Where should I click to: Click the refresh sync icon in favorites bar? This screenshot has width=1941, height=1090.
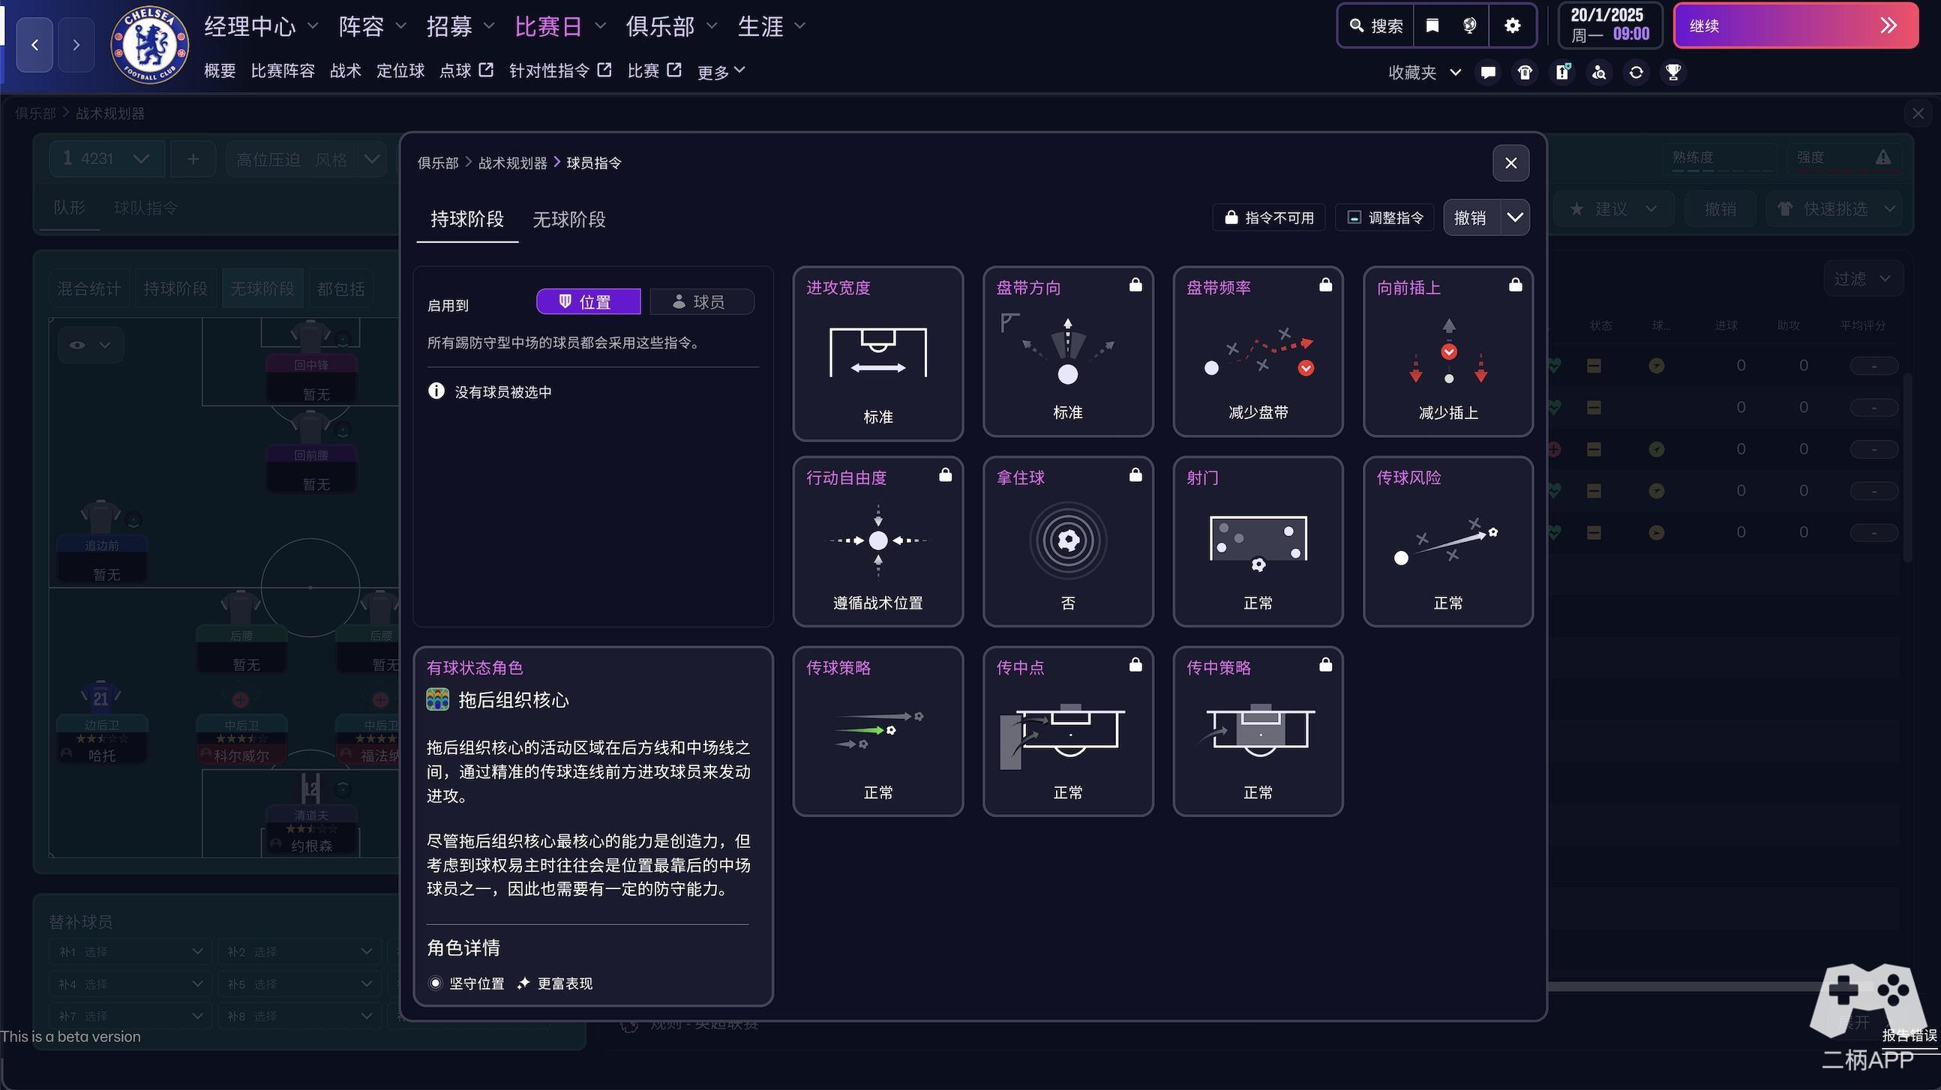[x=1636, y=72]
